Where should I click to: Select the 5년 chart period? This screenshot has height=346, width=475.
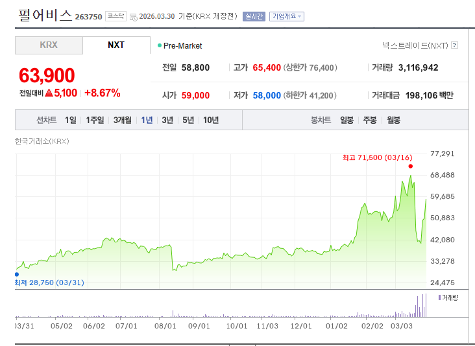coord(188,120)
